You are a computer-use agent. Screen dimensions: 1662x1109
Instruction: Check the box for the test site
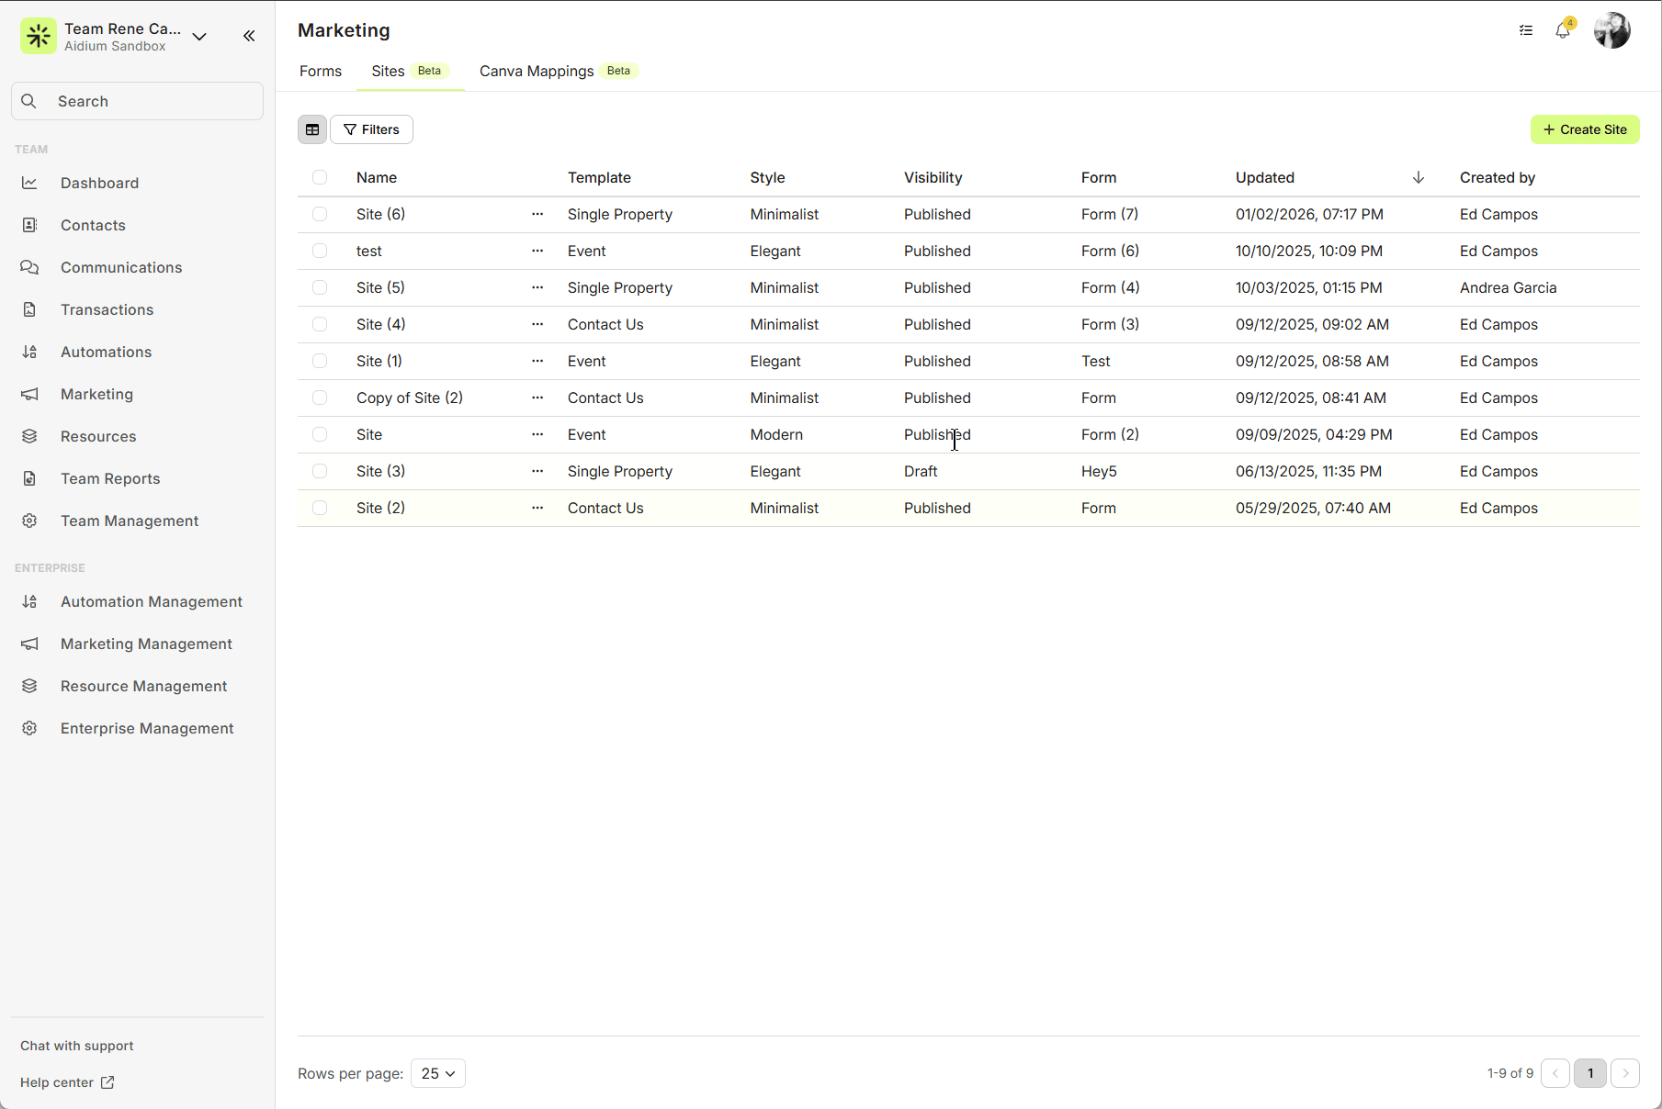tap(320, 251)
